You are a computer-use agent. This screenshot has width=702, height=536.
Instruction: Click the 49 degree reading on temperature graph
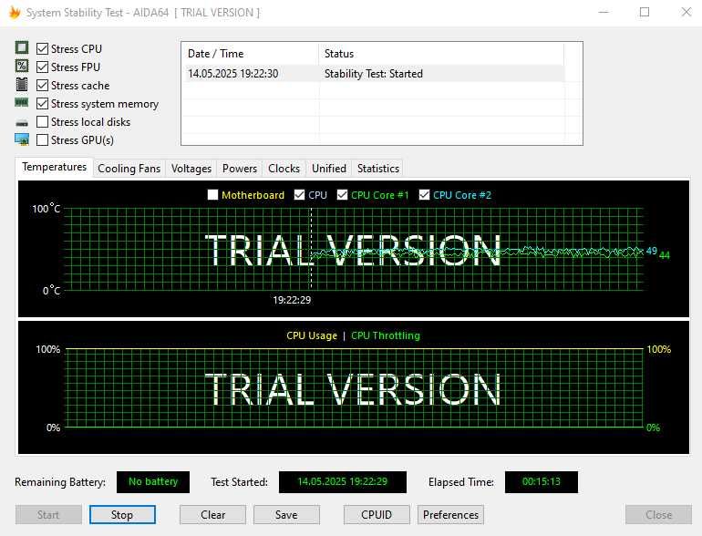pyautogui.click(x=652, y=251)
